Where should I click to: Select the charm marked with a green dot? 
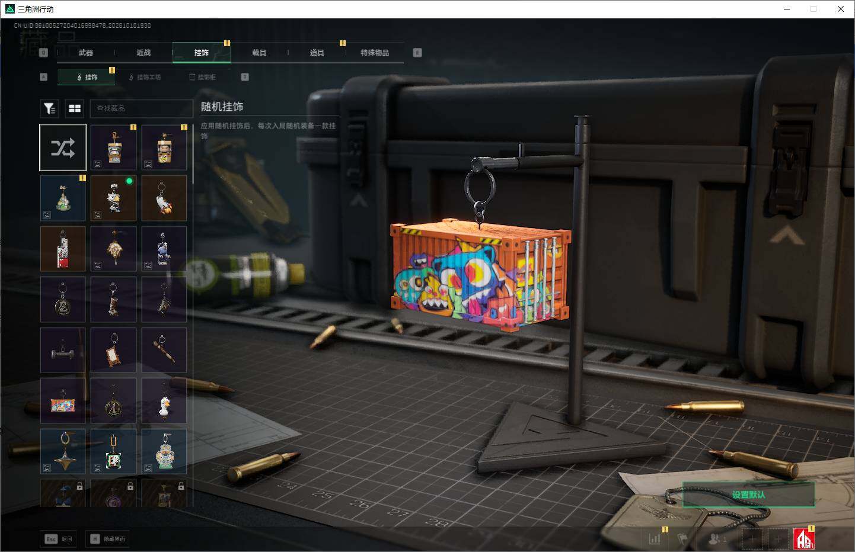coord(113,198)
